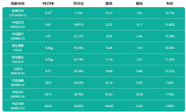Screen dimensions: 186x112
Task: Select the 13.71% ROE cell
Action: click(x=170, y=13)
